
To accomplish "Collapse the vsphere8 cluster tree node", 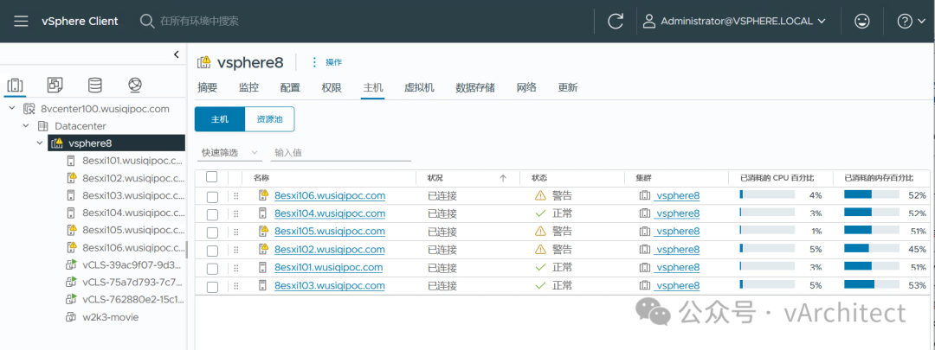I will click(x=40, y=143).
